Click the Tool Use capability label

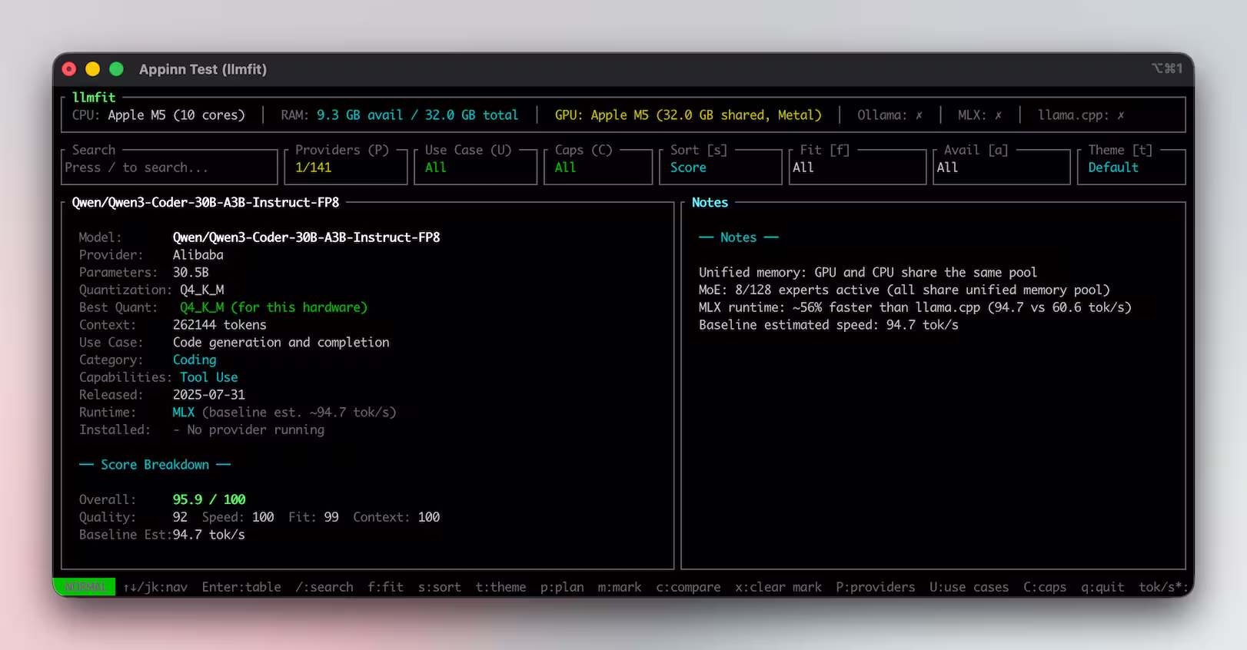pos(209,377)
